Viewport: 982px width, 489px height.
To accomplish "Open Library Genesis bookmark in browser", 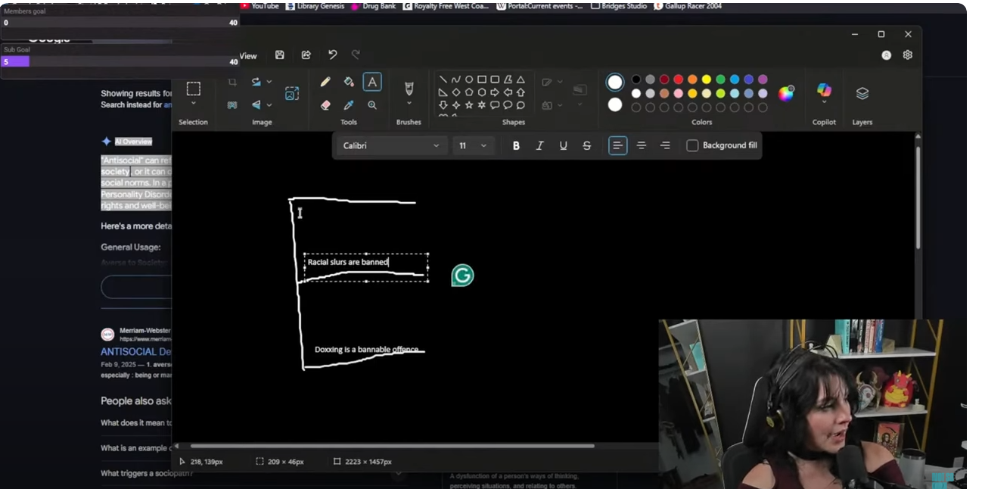I will click(315, 6).
